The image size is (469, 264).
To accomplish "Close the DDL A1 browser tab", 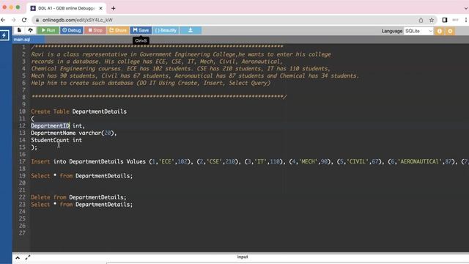I will pos(101,8).
